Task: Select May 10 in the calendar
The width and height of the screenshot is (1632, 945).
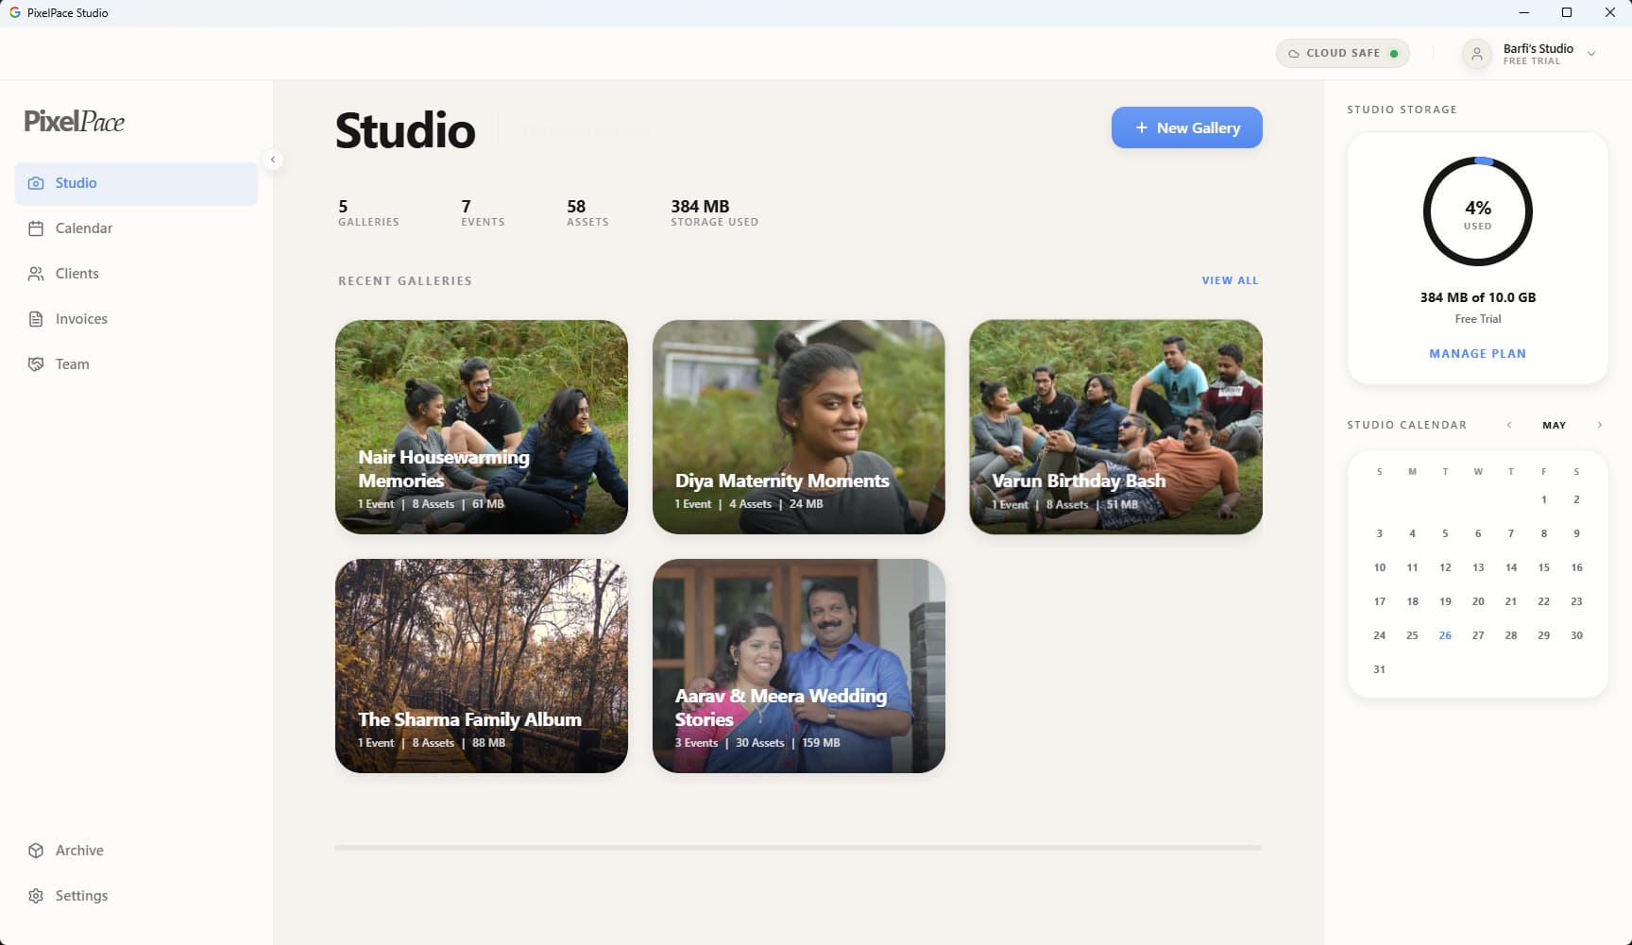Action: tap(1380, 567)
